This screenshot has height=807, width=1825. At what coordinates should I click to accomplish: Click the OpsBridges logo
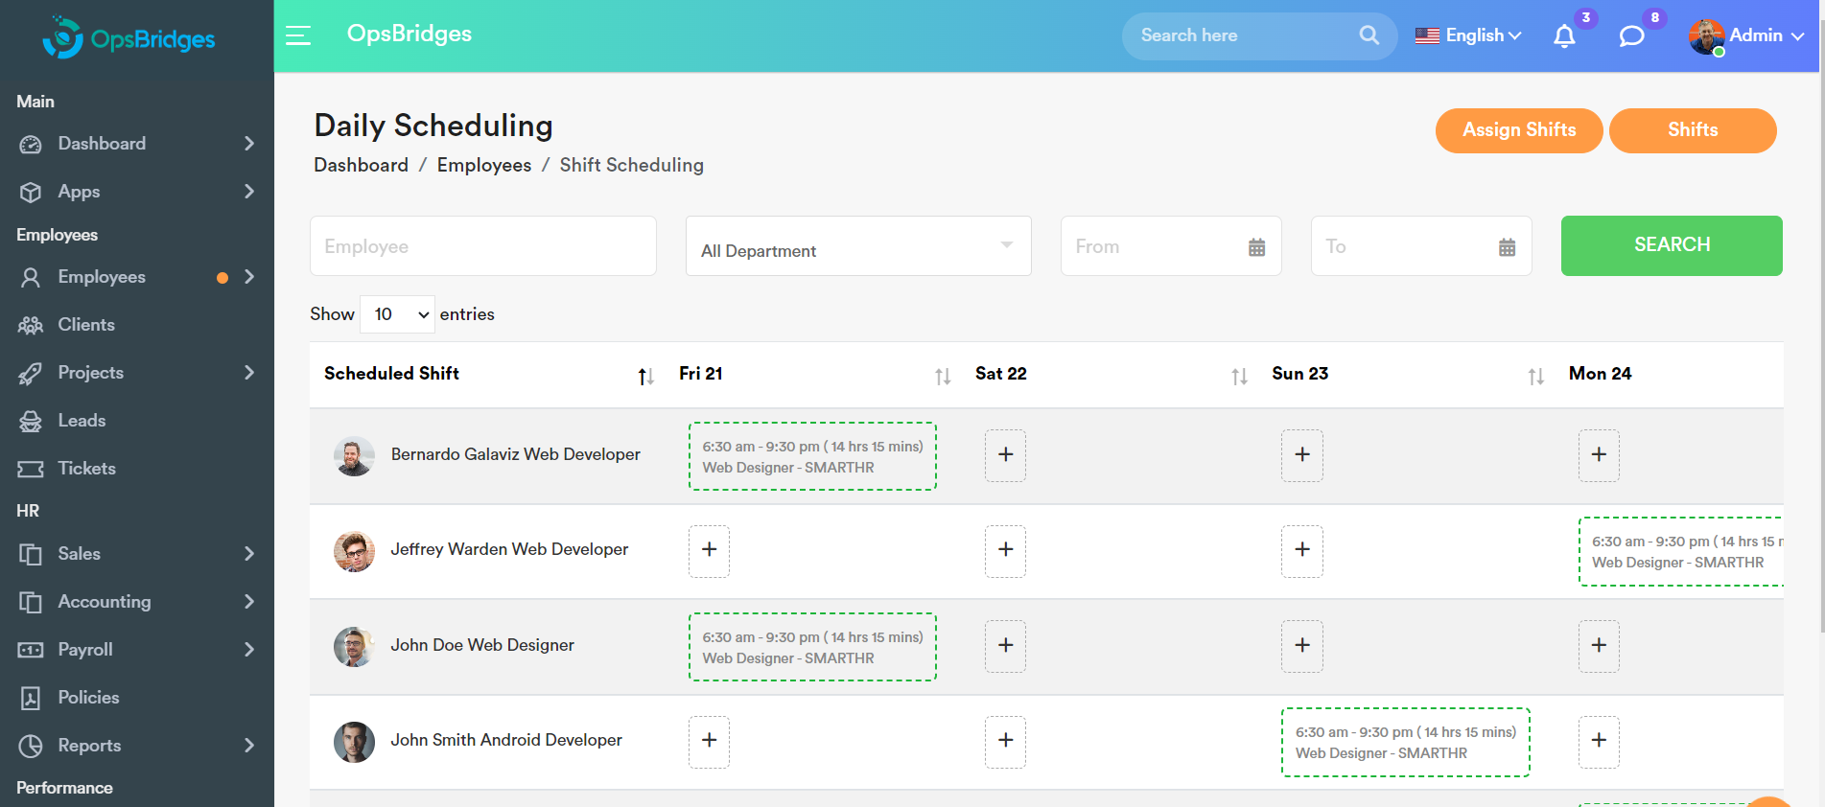(x=129, y=38)
